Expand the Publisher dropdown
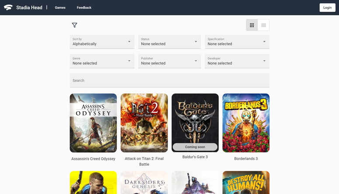This screenshot has height=194, width=339. click(x=170, y=61)
